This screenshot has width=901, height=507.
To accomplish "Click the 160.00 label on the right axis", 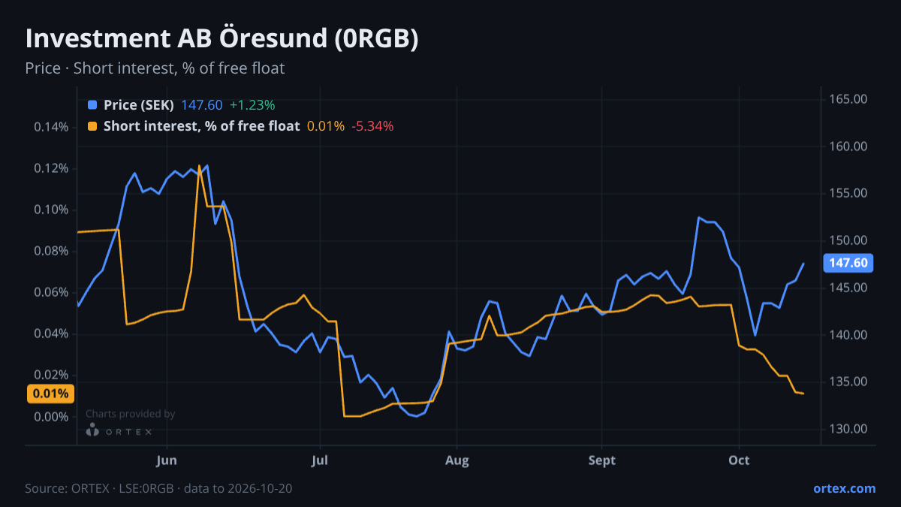I will pos(848,146).
